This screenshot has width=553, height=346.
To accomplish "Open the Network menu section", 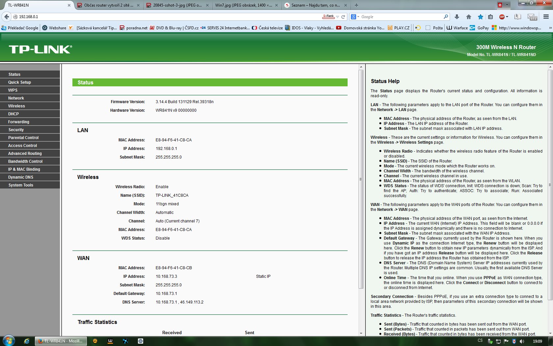I will [30, 98].
